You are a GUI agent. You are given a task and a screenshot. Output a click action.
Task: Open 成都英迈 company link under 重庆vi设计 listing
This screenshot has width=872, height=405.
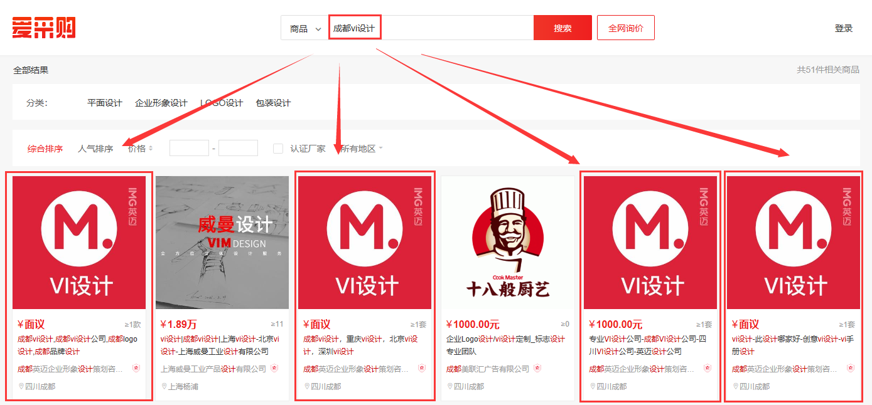pos(356,369)
